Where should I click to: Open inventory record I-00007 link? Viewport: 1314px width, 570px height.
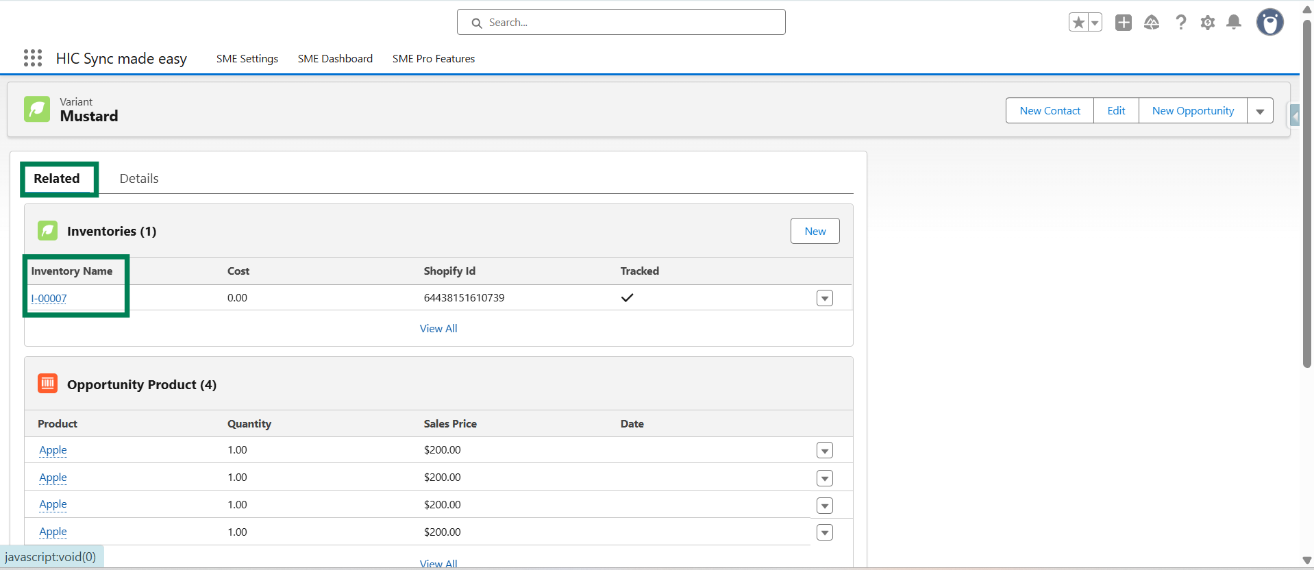click(49, 299)
